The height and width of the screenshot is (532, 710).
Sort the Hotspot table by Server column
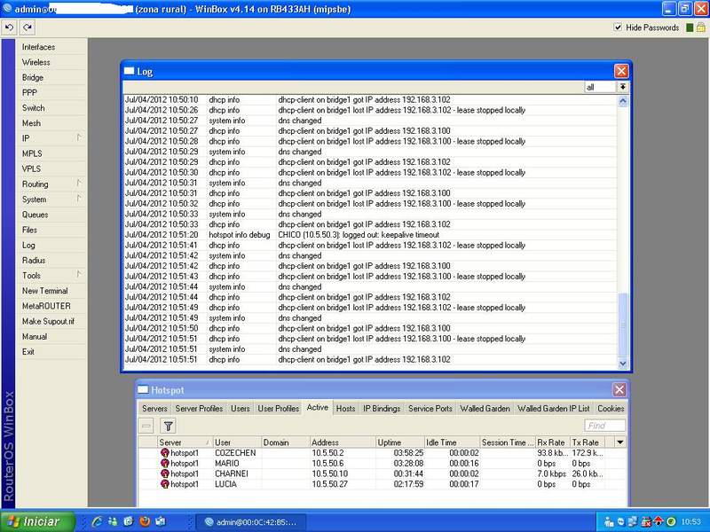coord(185,442)
